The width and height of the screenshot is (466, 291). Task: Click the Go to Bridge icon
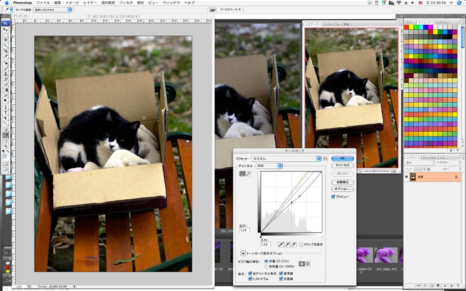[x=213, y=10]
